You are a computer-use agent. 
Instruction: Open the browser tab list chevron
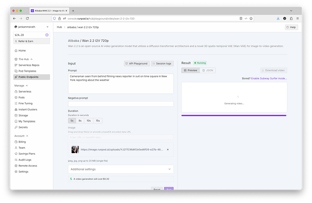[x=291, y=11]
